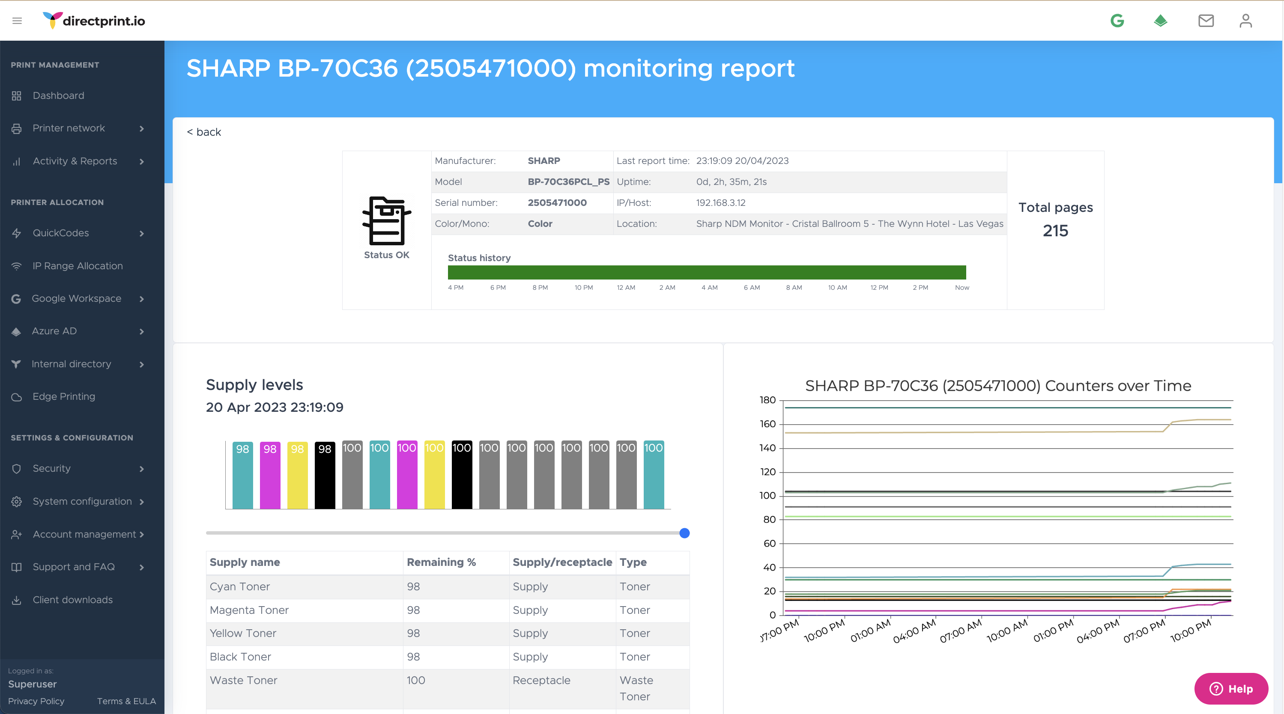This screenshot has width=1284, height=714.
Task: Select the Activity & Reports chart icon
Action: pos(16,161)
